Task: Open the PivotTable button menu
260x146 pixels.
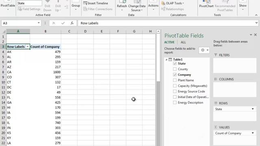Action: (8, 6)
